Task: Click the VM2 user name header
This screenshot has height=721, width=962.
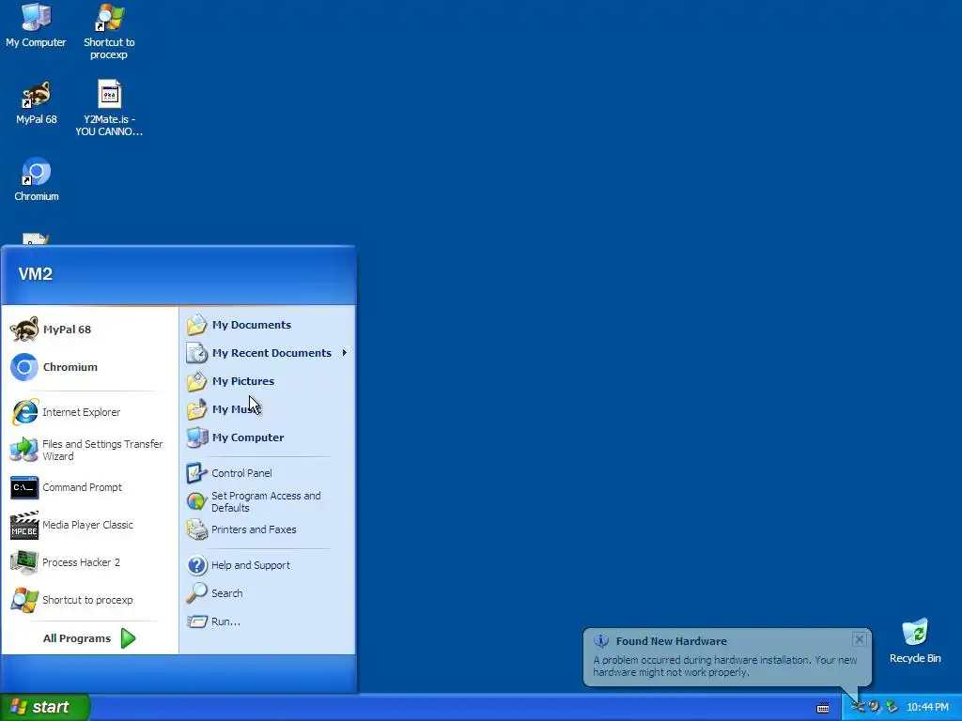Action: (x=35, y=274)
